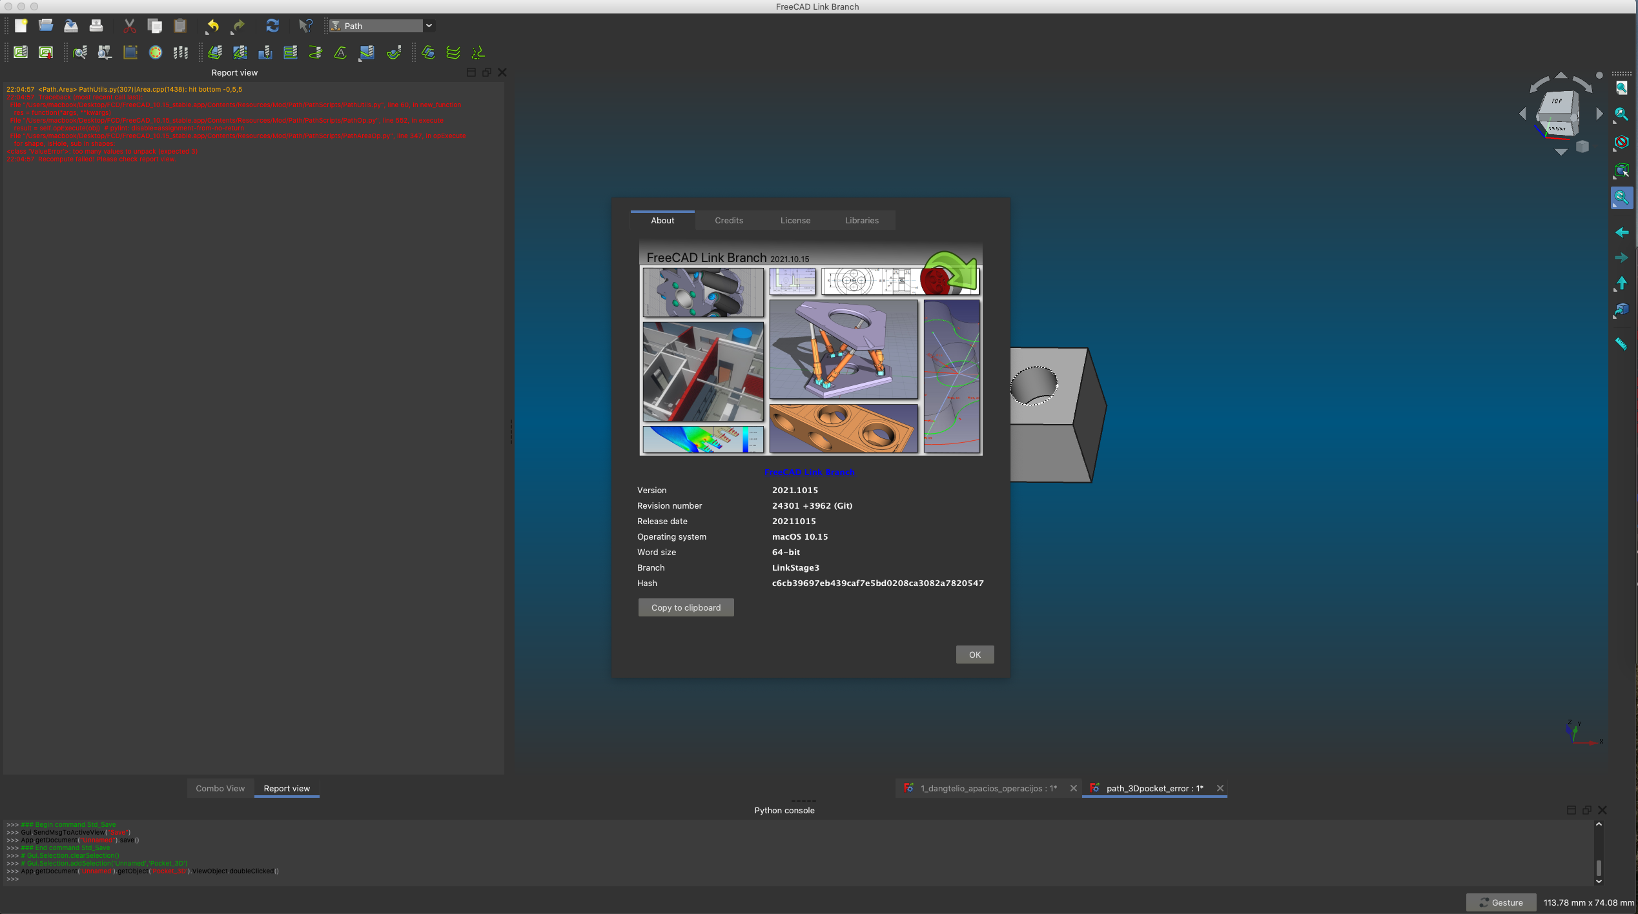
Task: Close the path_3Dpocket_error document tab
Action: [1220, 788]
